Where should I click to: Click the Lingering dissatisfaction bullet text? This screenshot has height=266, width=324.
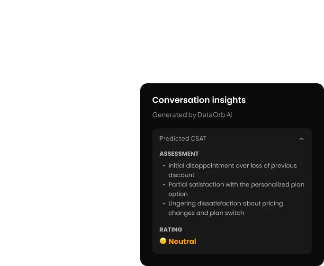[x=225, y=208]
